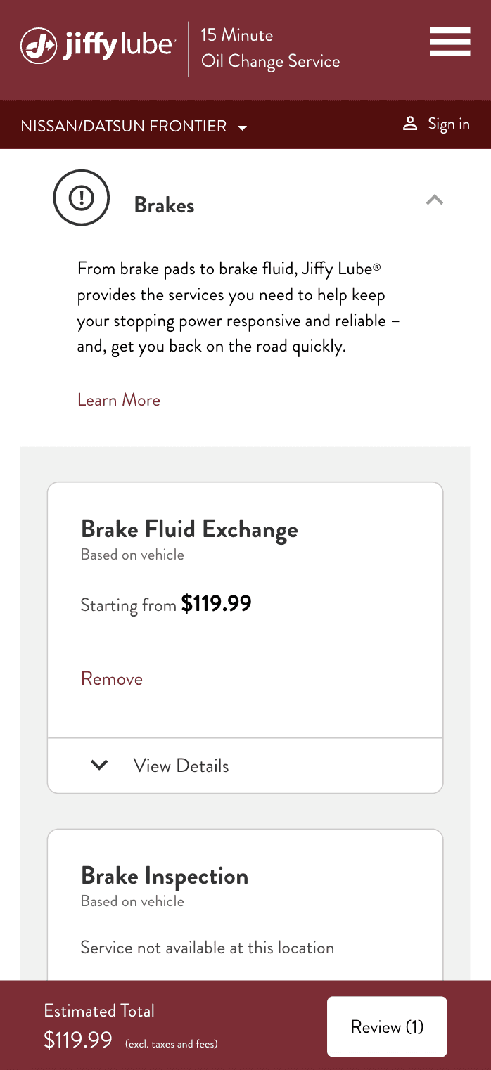
Task: Open the hamburger menu
Action: click(449, 42)
